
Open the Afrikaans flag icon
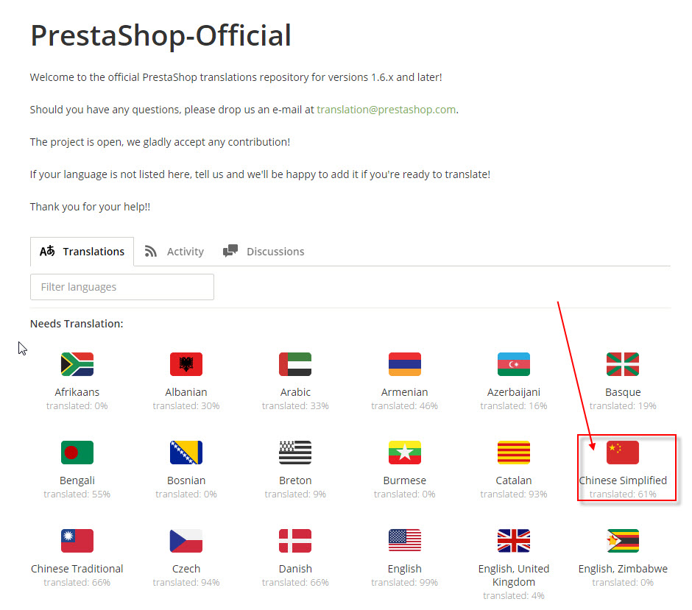coord(77,364)
